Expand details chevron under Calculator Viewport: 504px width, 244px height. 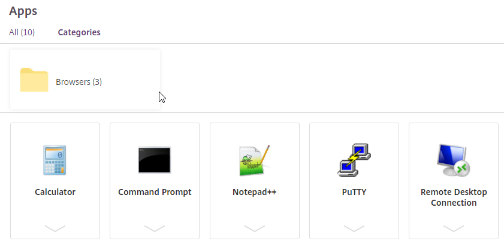coord(55,228)
